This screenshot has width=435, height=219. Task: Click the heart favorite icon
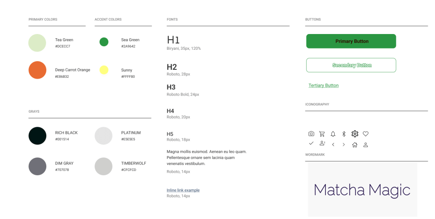[x=366, y=134]
